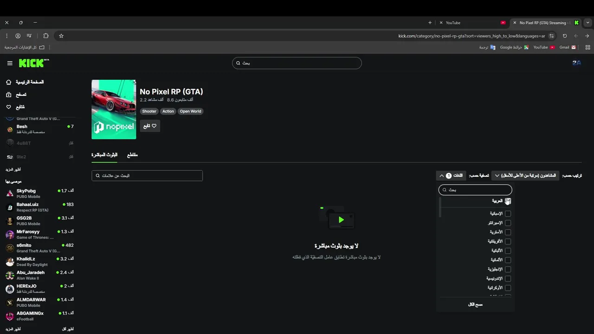The image size is (594, 334).
Task: Open the sort by viewers (المشاهدون) dropdown
Action: click(525, 175)
